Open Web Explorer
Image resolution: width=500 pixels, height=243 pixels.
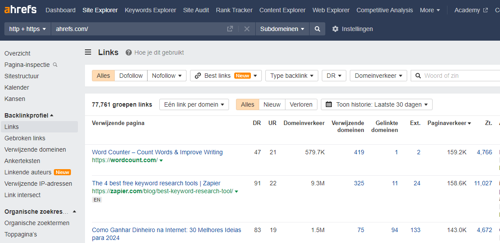coord(331,10)
